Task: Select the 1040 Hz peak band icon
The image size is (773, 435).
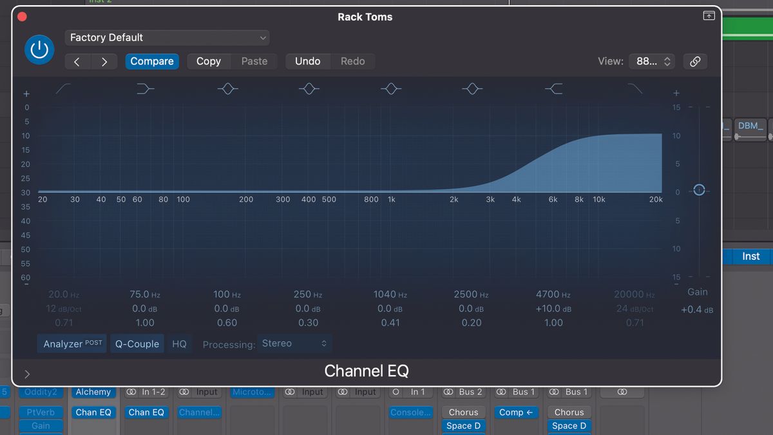Action: point(391,89)
